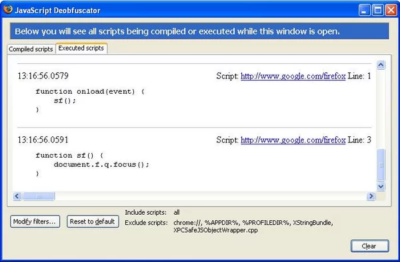Switch to the Compiled scripts tab

(x=31, y=49)
